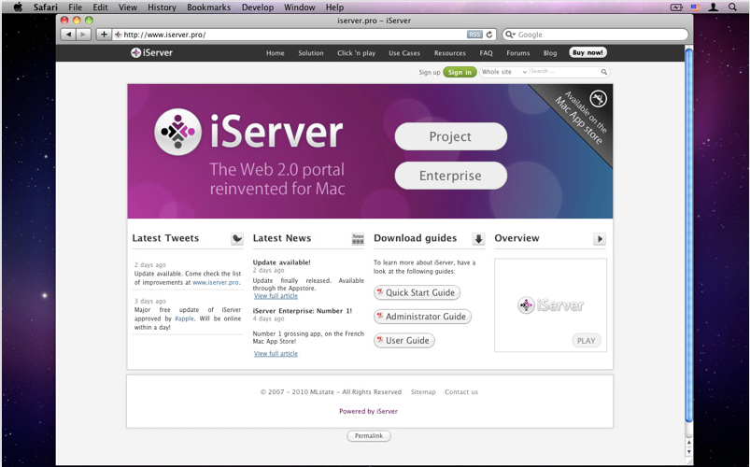Open the Resources nav item

(x=449, y=53)
